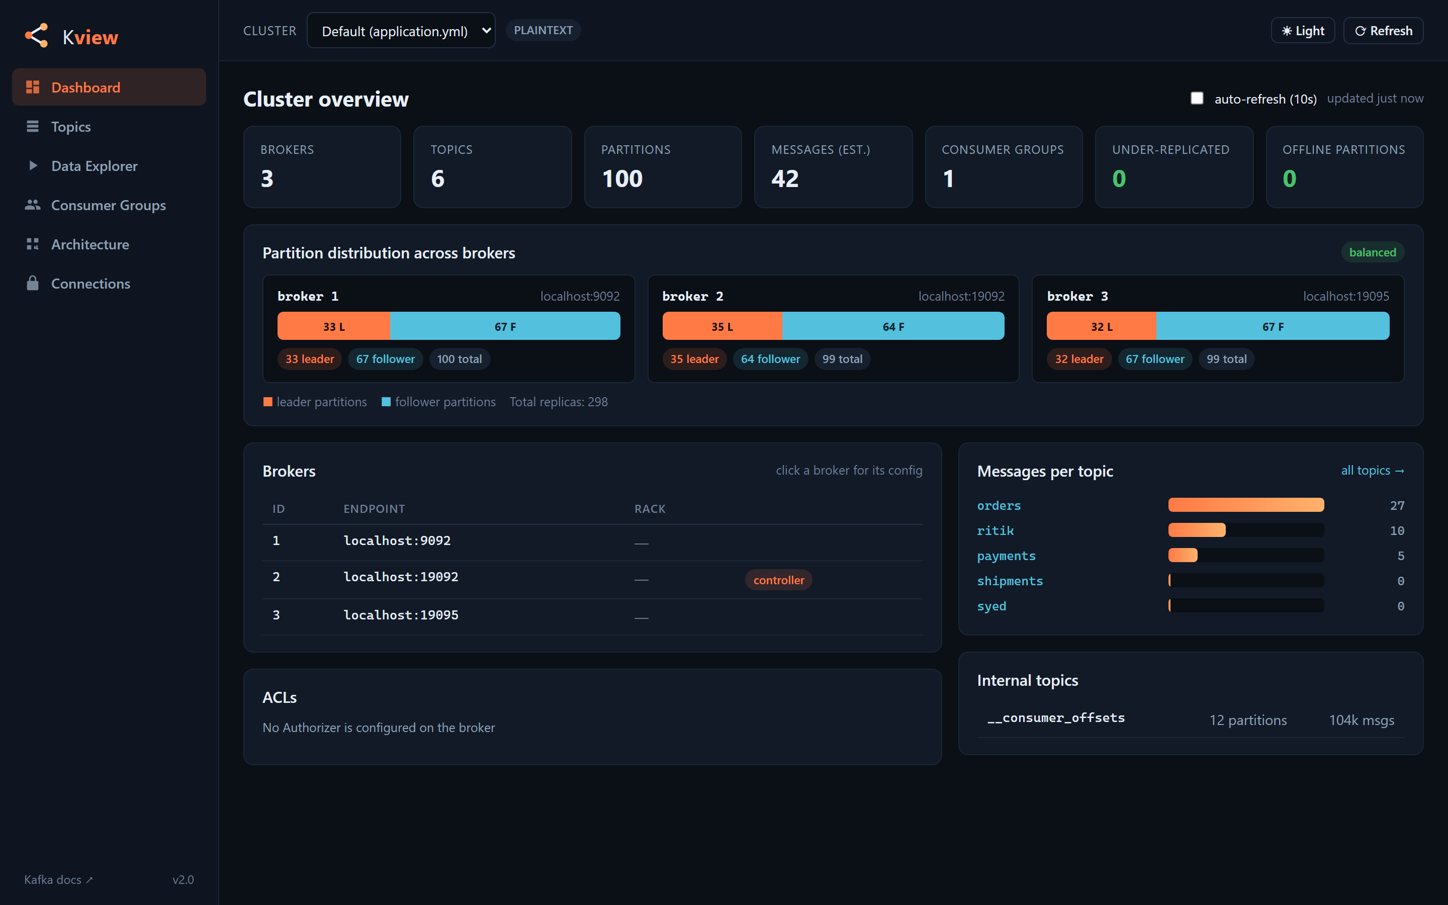Click the orange leader partitions legend swatch
The height and width of the screenshot is (905, 1448).
pyautogui.click(x=267, y=402)
